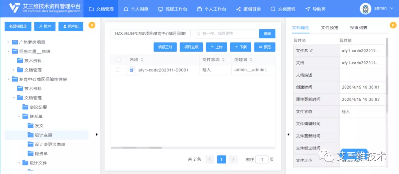Expand the 广州萝岗项目 tree node
Image resolution: width=399 pixels, height=174 pixels.
point(8,42)
